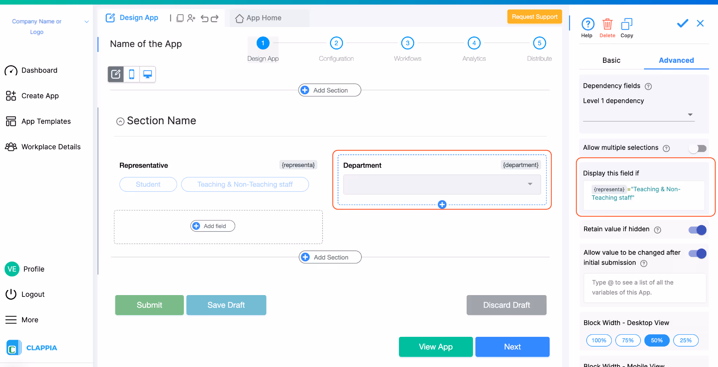Click the Design App edit icon
Viewport: 718px width, 367px height.
point(110,18)
